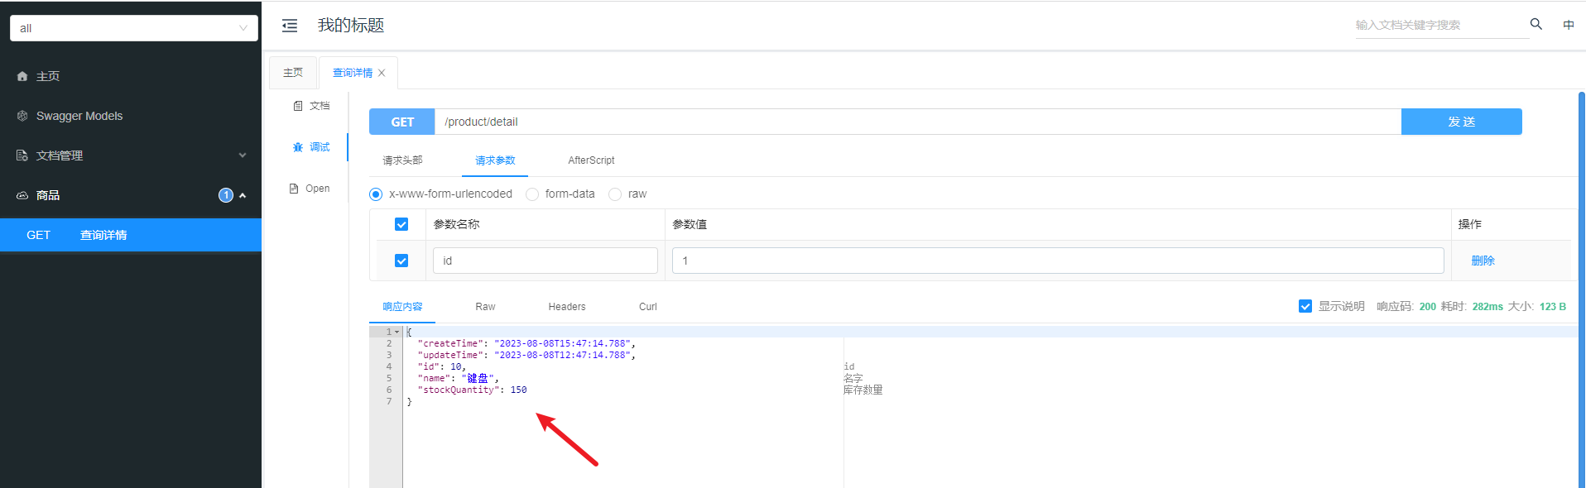Click the badge showing 1 on 商品
The image size is (1586, 488).
[226, 195]
